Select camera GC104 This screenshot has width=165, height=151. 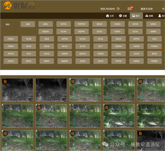pyautogui.click(x=83, y=39)
